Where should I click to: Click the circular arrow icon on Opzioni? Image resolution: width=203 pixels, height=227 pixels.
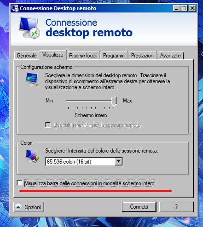[18, 207]
